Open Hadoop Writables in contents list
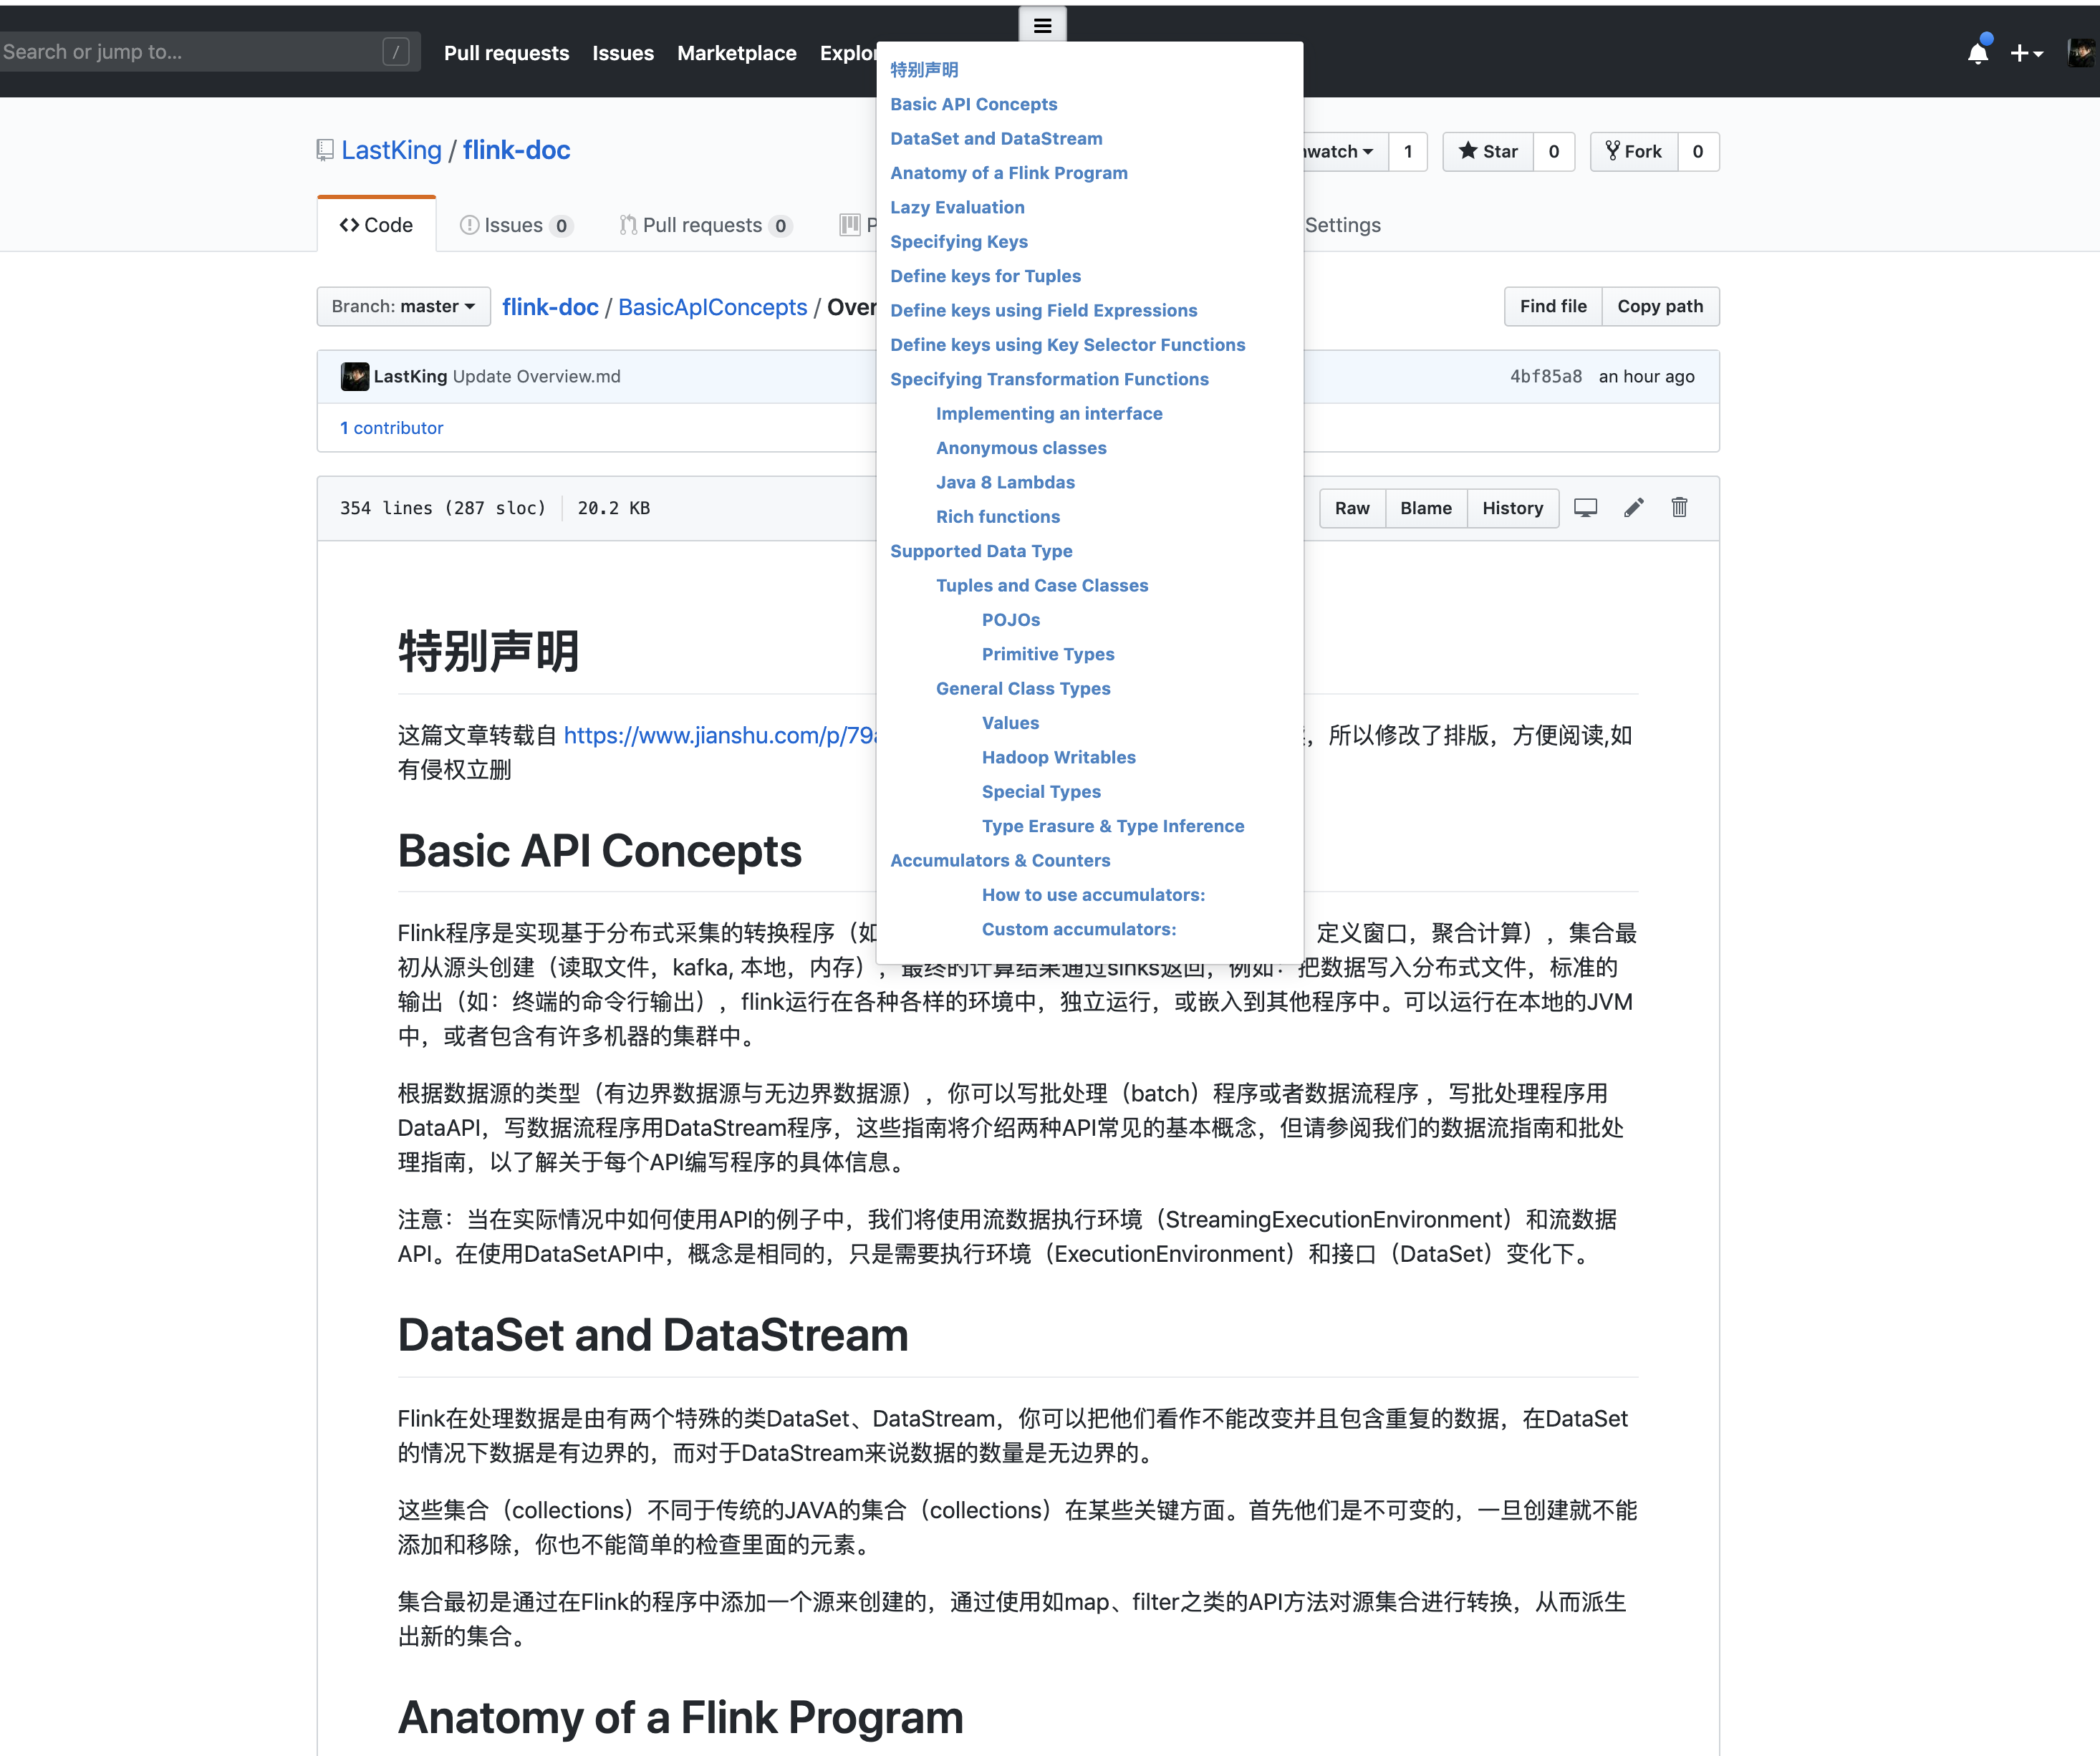Screen dimensions: 2100x1756 [1058, 757]
